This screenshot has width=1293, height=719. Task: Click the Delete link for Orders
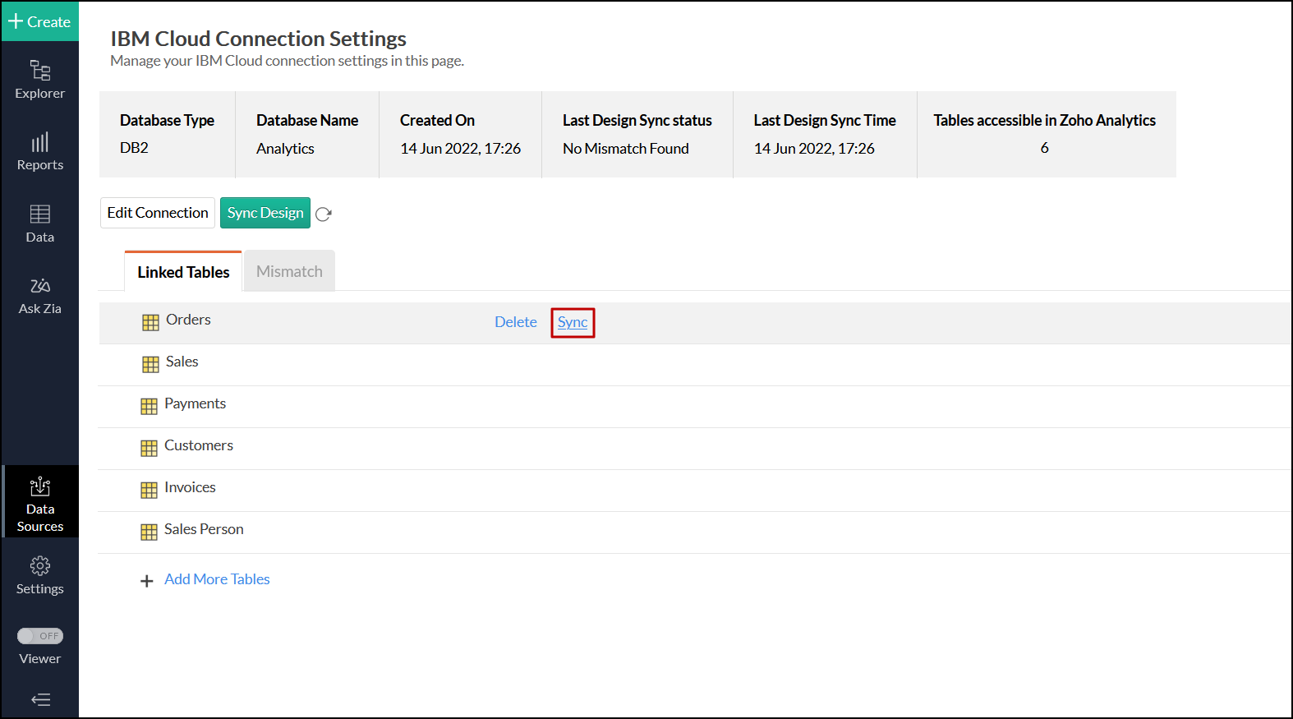[516, 322]
